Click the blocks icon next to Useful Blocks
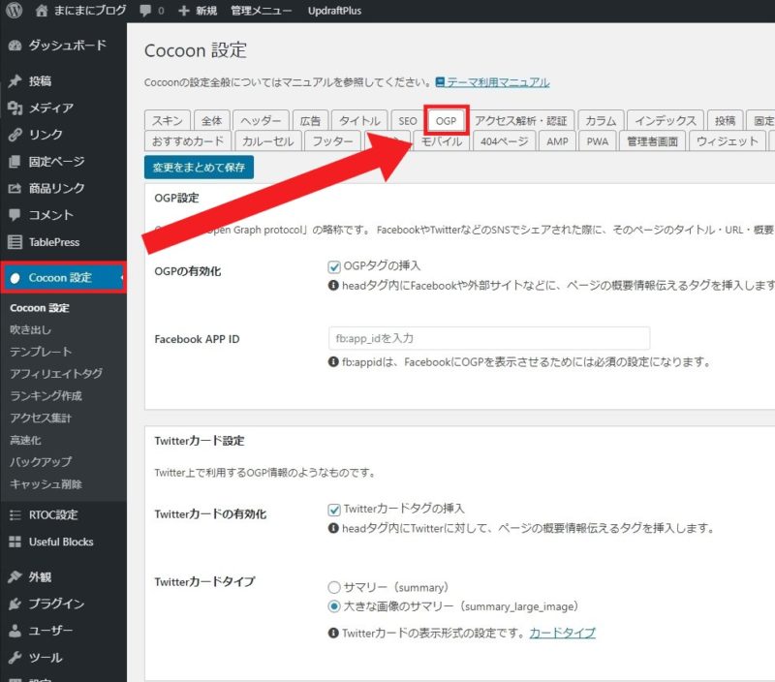Screen dimensions: 775x682 click(15, 542)
